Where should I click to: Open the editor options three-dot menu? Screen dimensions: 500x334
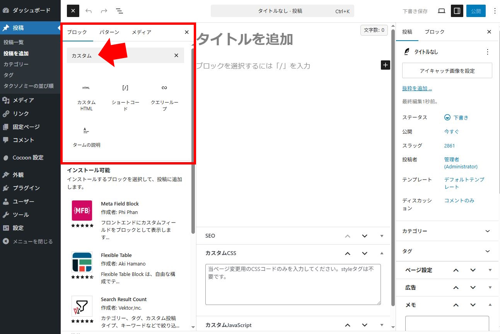(x=495, y=11)
